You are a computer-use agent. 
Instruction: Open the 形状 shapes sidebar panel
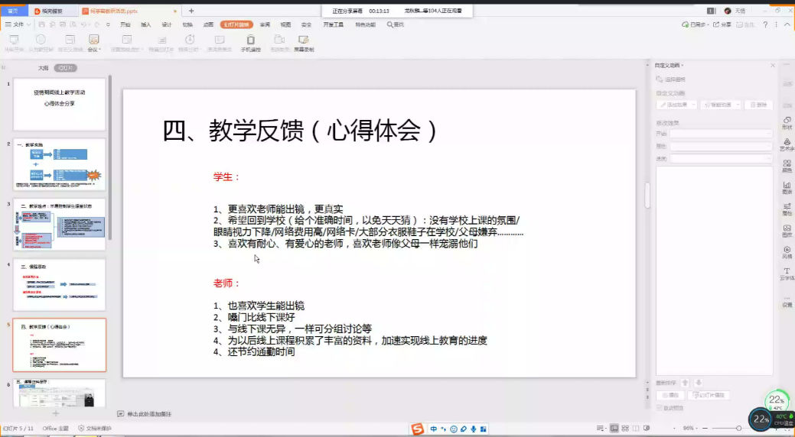click(x=787, y=123)
